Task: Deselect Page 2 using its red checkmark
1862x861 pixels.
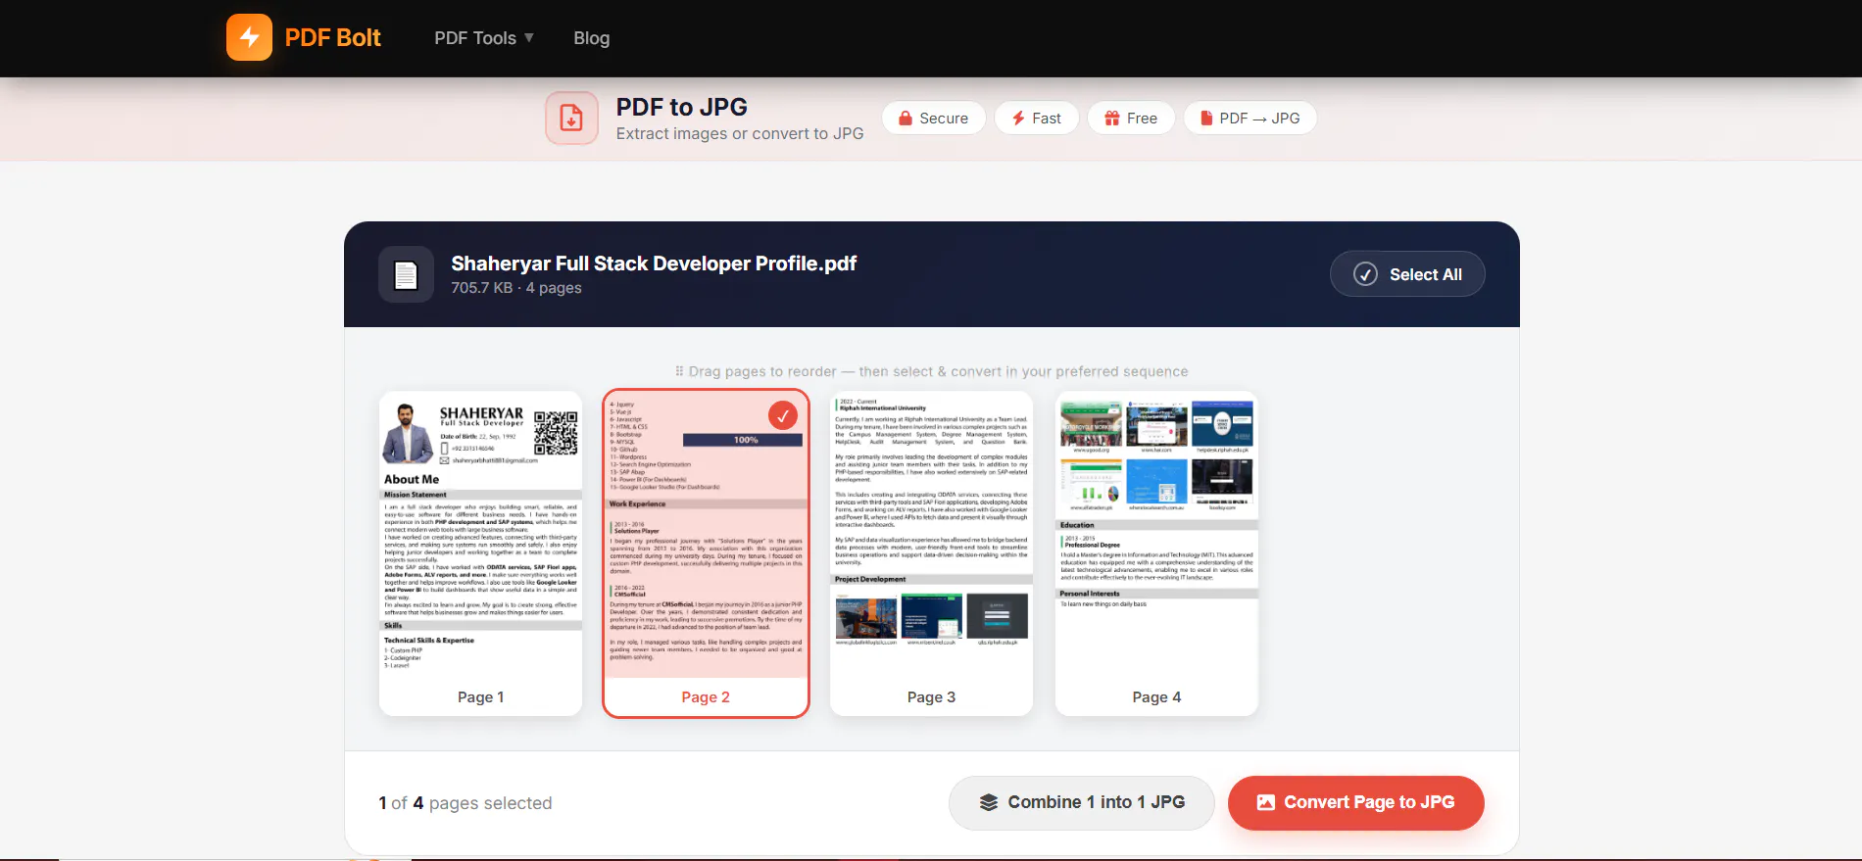Action: tap(783, 416)
